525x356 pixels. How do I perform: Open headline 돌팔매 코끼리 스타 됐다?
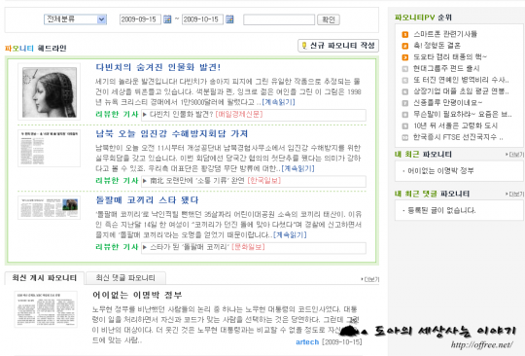pyautogui.click(x=147, y=200)
